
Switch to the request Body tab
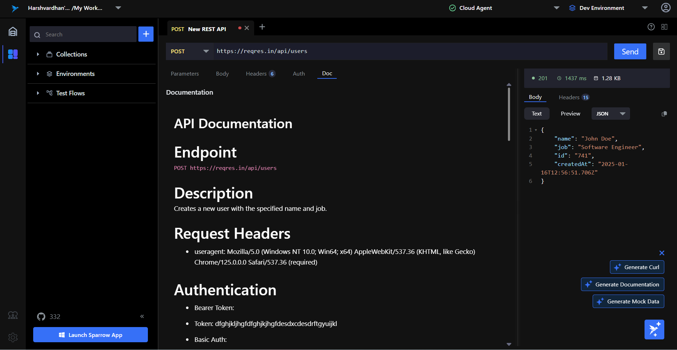point(222,73)
